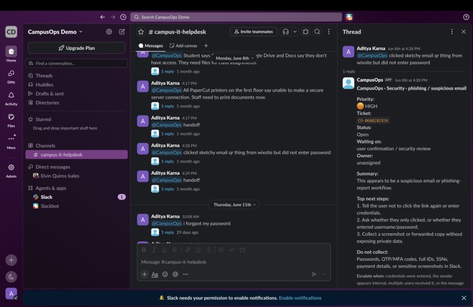This screenshot has width=473, height=307.
Task: Toggle Bold in the message composer
Action: tap(144, 250)
